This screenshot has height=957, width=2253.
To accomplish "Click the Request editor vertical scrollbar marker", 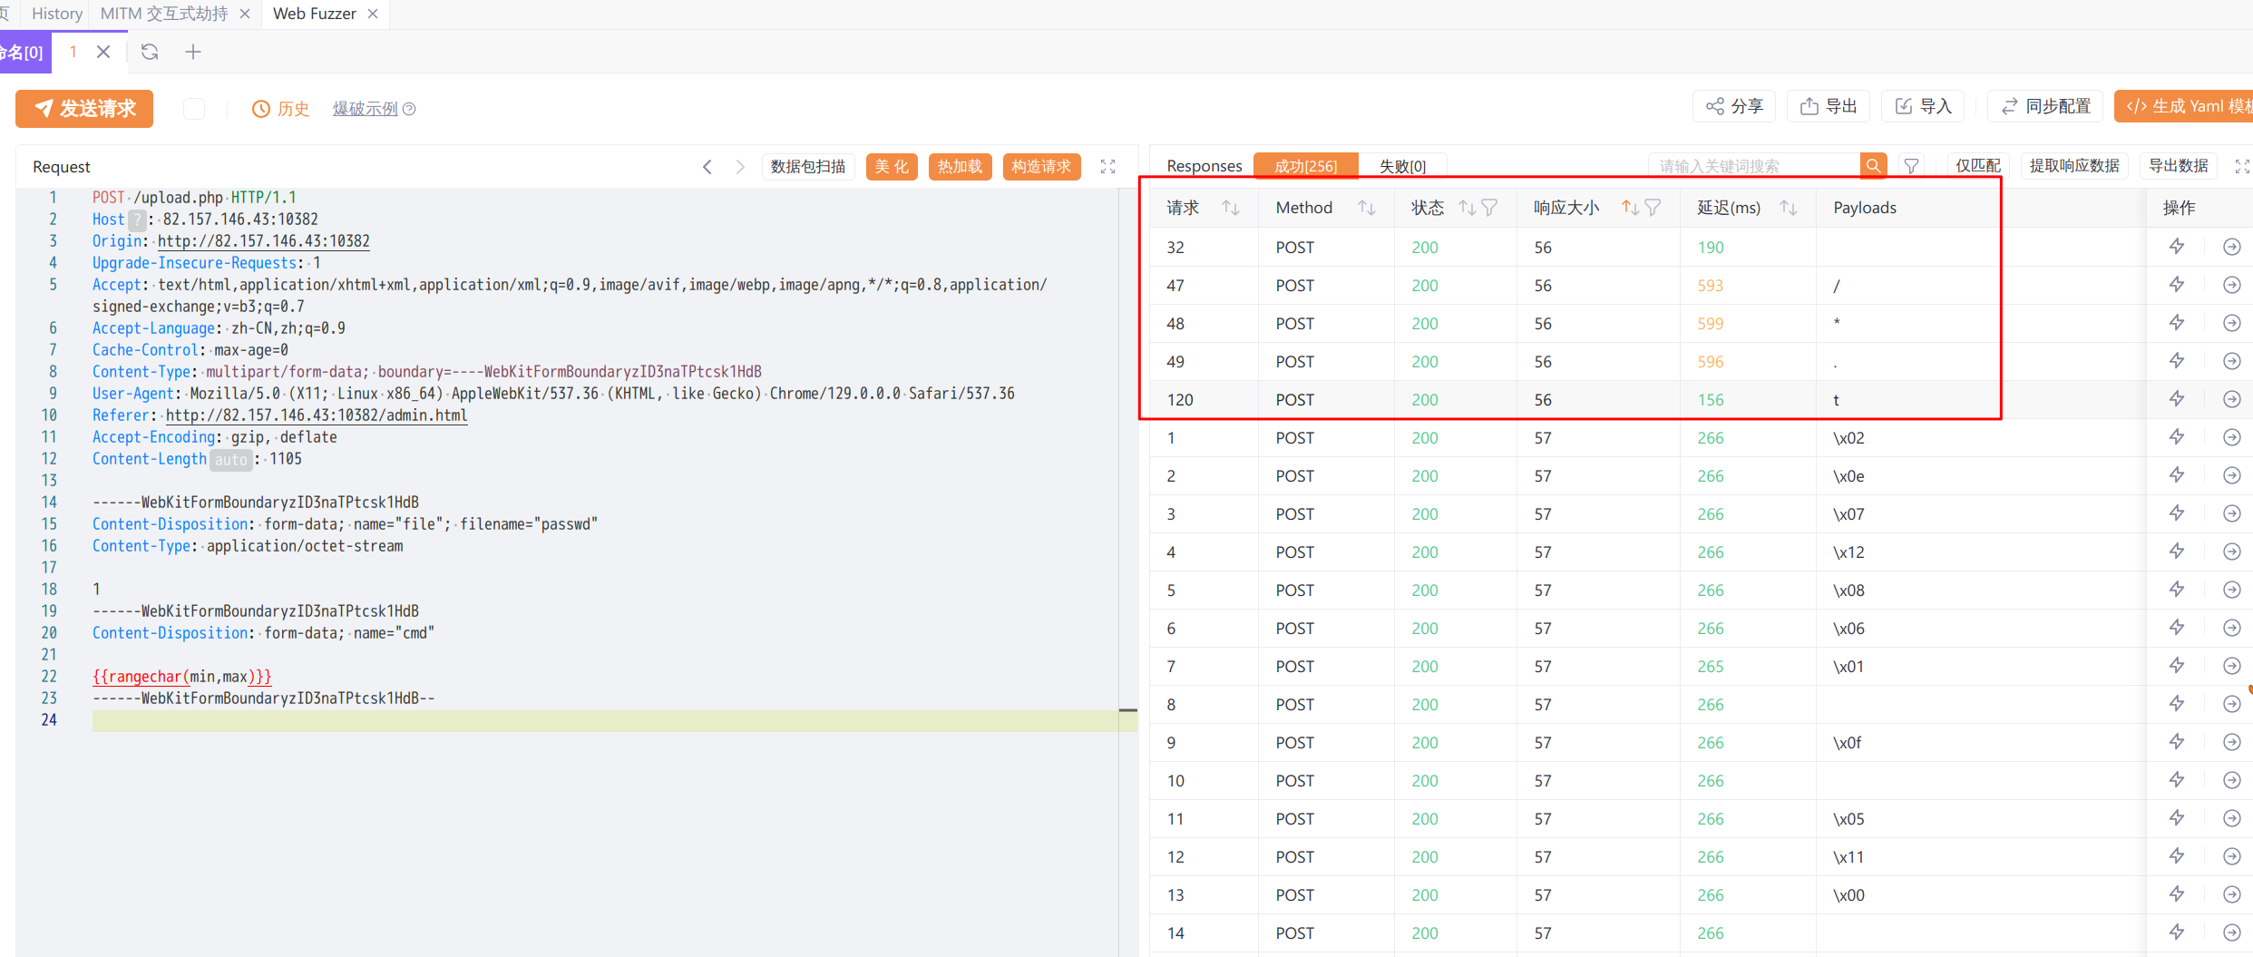I will [1127, 710].
